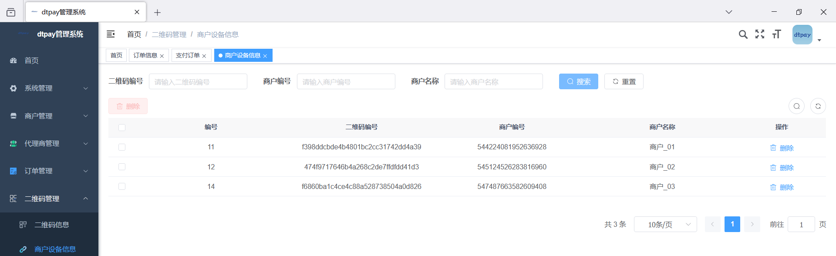Click the previous page arrow in pagination

[x=713, y=224]
